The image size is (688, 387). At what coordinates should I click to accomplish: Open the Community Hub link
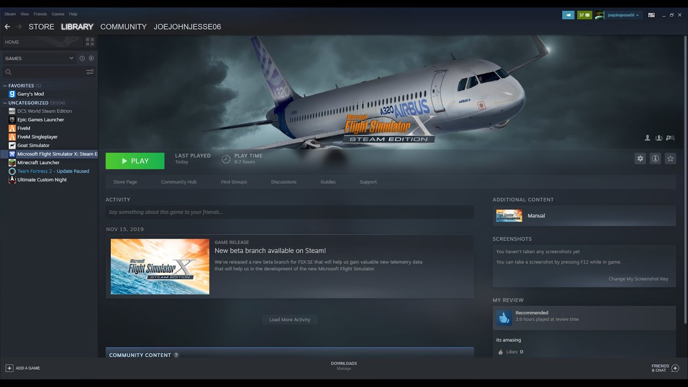point(179,182)
